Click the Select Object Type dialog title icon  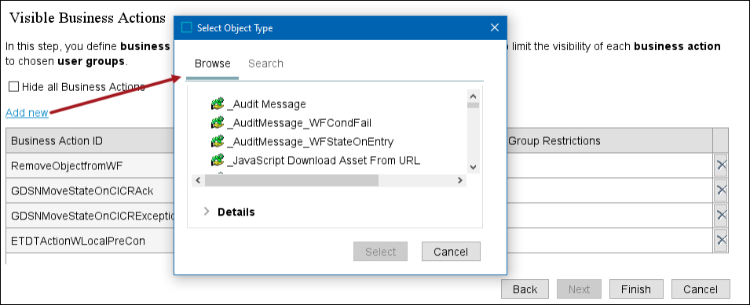click(x=187, y=27)
